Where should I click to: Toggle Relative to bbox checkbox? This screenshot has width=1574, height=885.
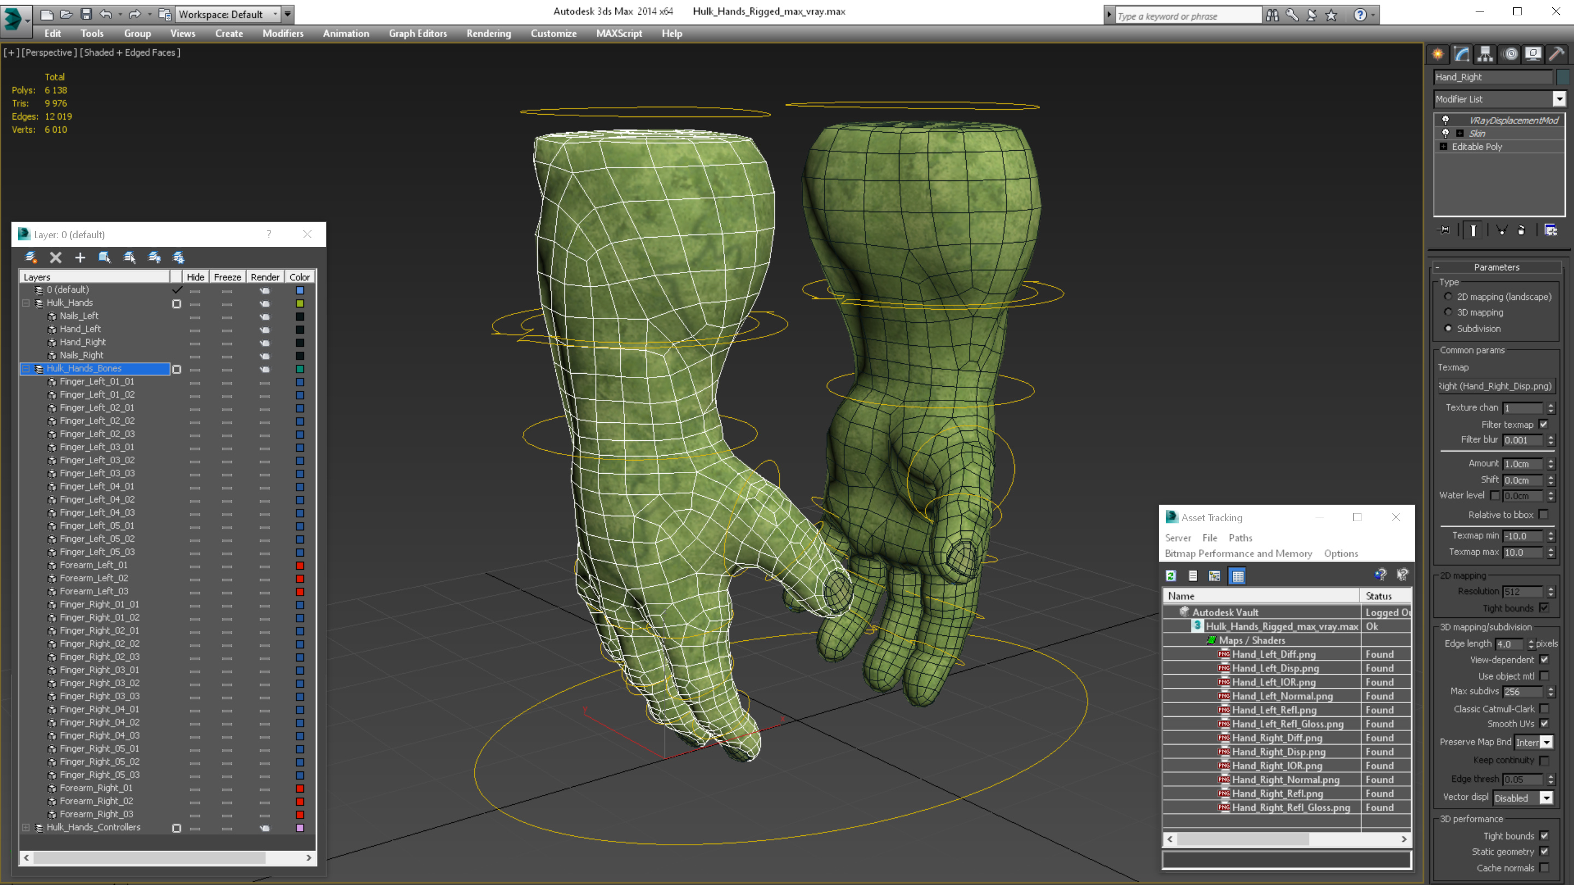tap(1543, 514)
